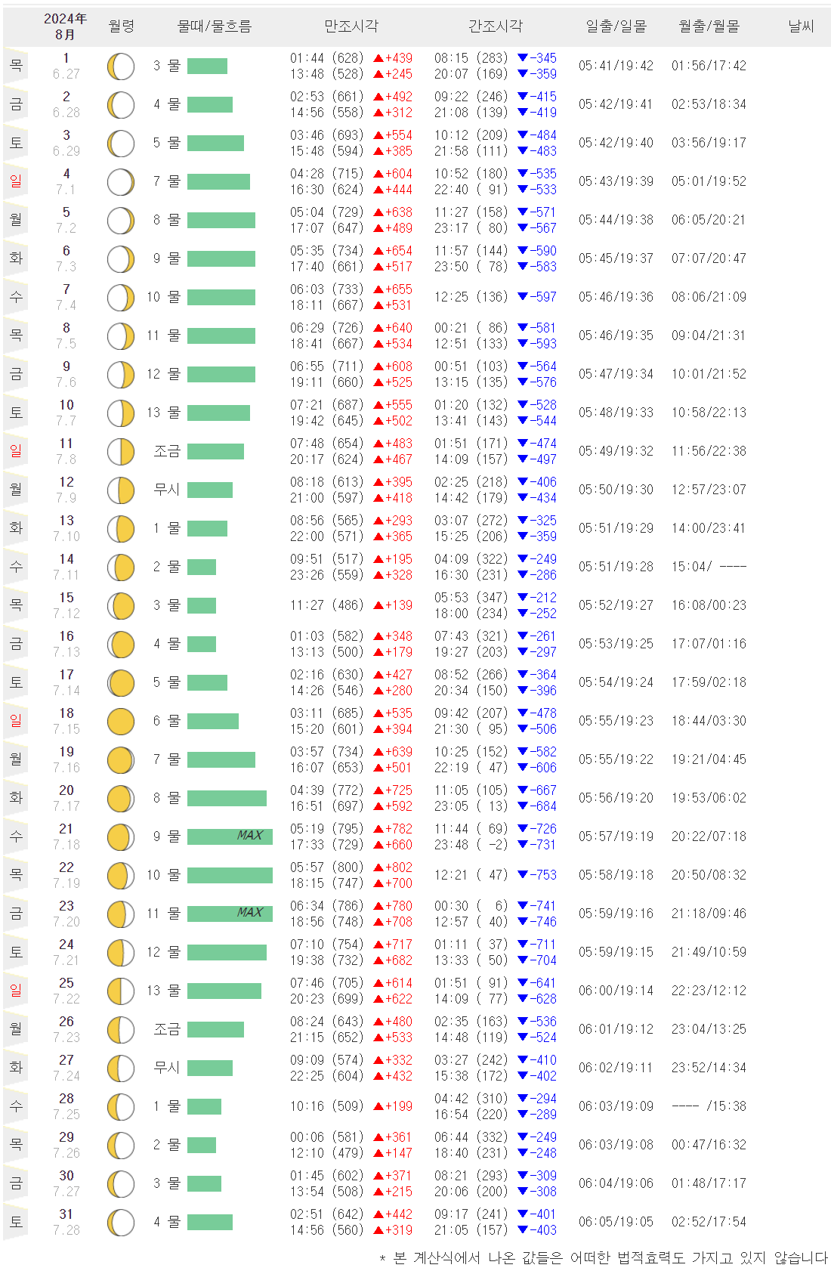Select the red 일 weekday tab for August 4

click(x=16, y=182)
